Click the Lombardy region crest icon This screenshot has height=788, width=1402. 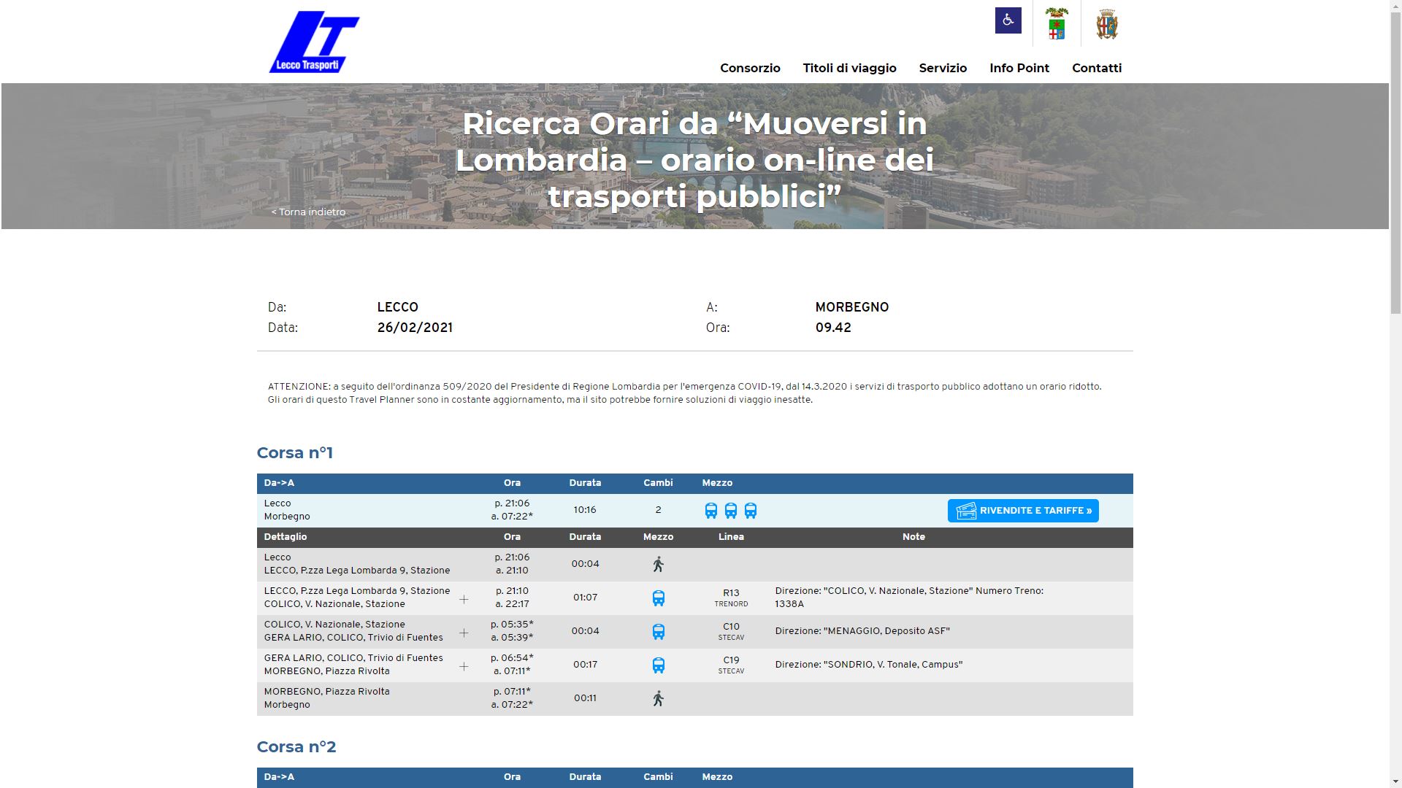[1057, 24]
